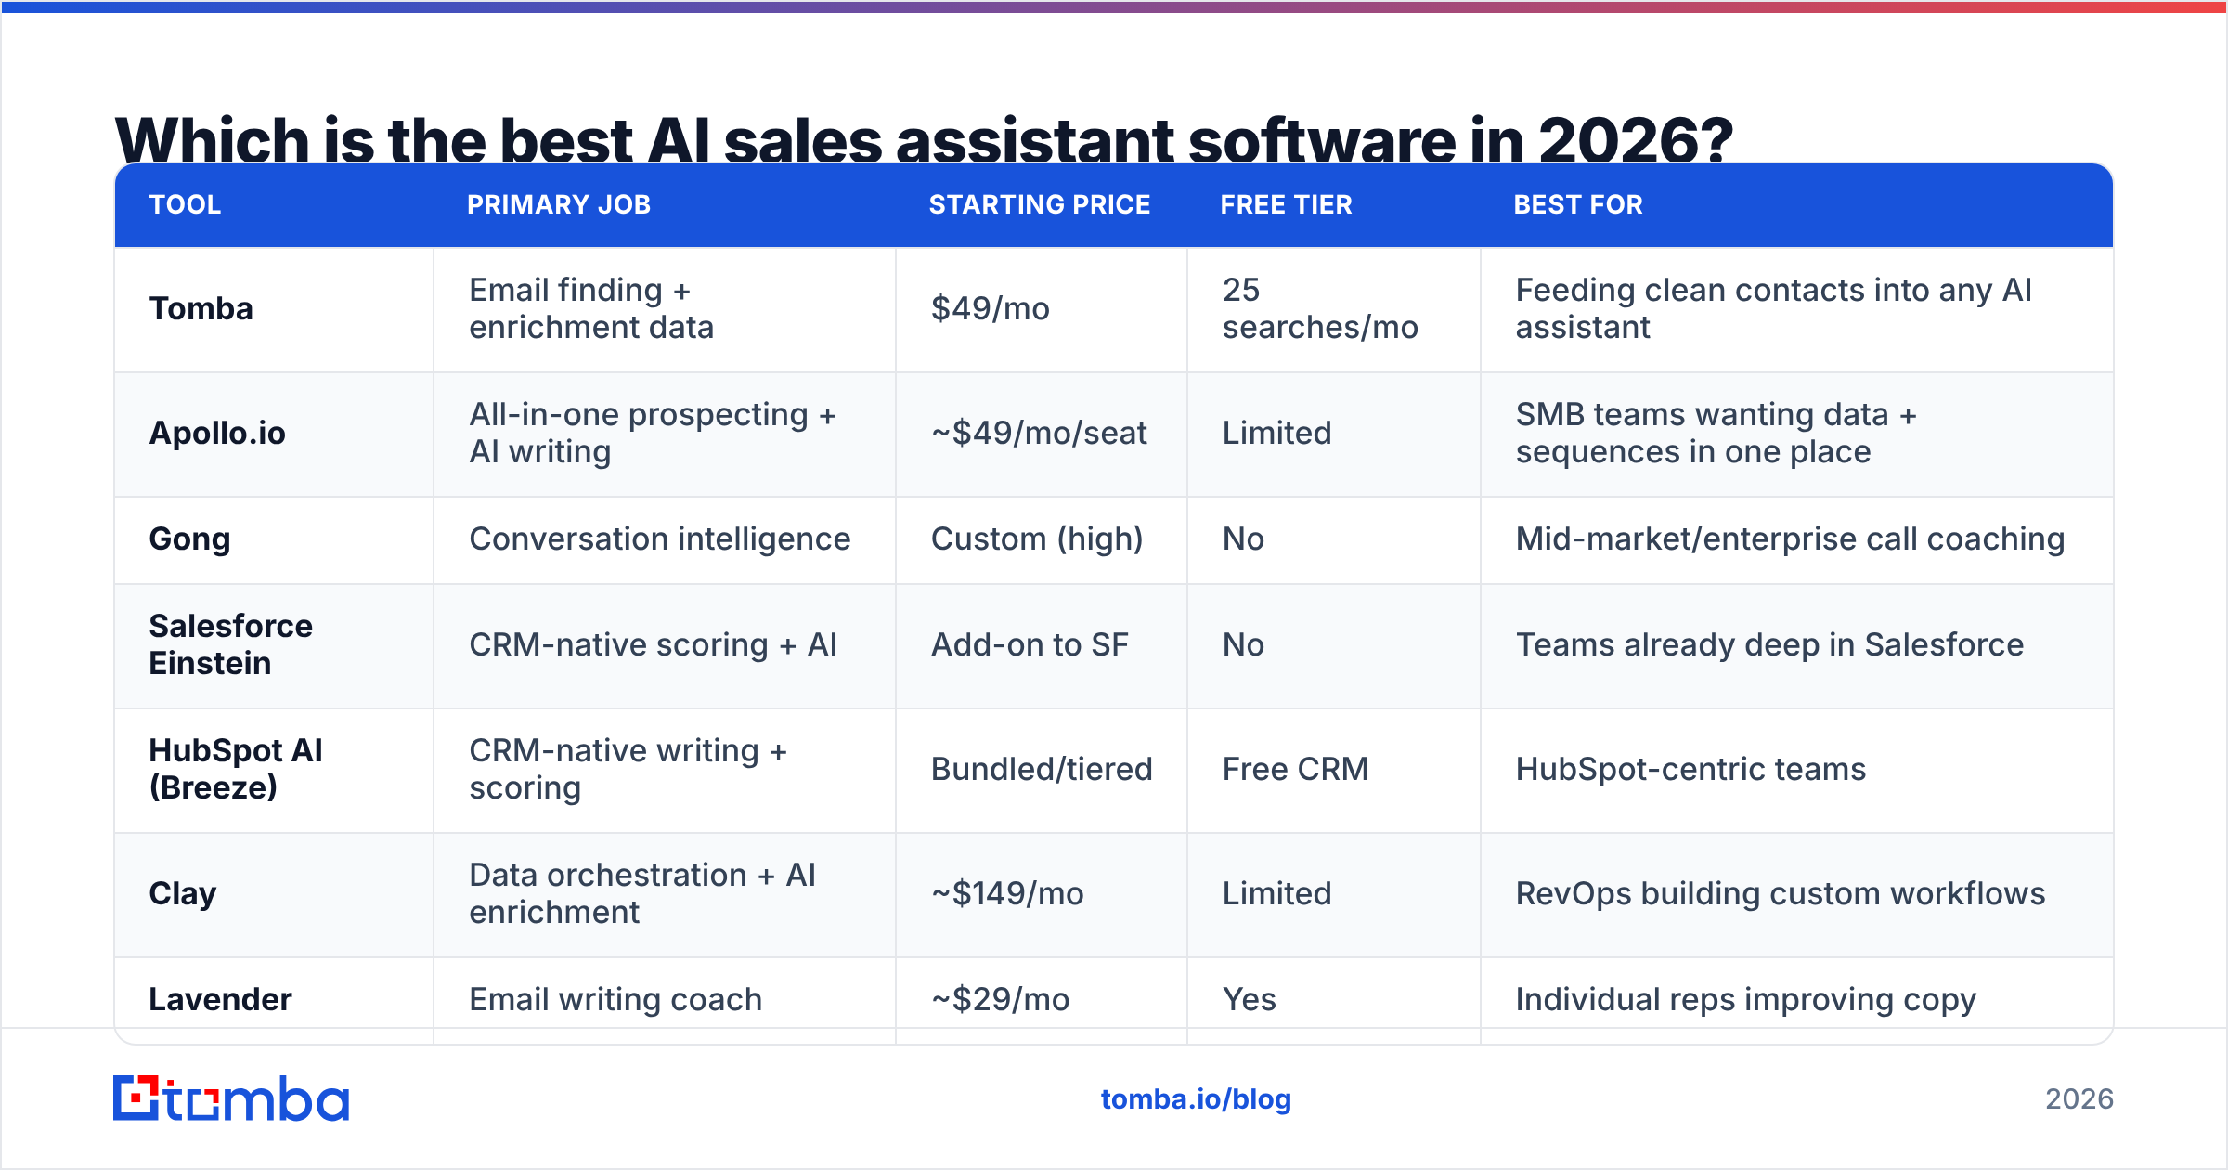
Task: Select the Tomba tool name cell
Action: coord(274,309)
